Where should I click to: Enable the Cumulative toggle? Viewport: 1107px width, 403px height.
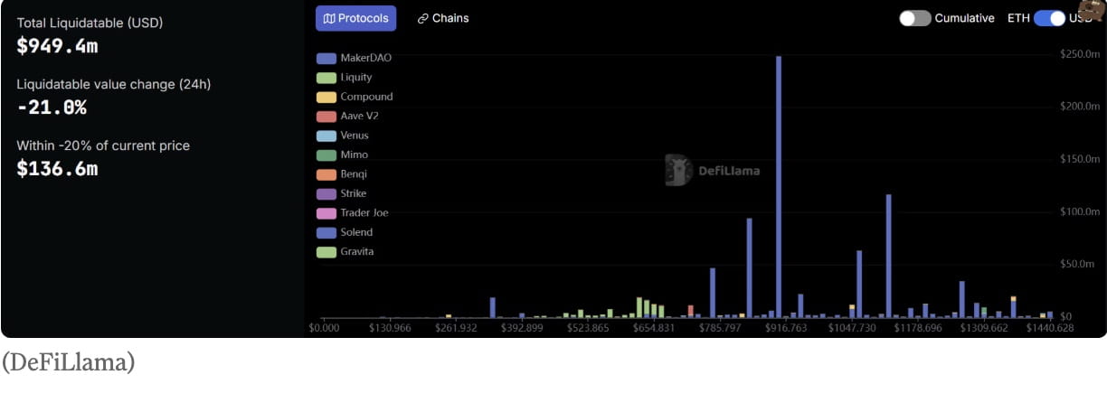[914, 18]
